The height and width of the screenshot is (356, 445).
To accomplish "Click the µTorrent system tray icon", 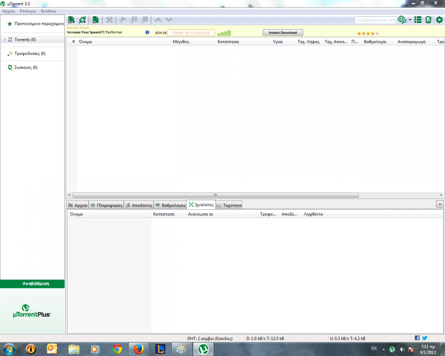I will (x=392, y=349).
